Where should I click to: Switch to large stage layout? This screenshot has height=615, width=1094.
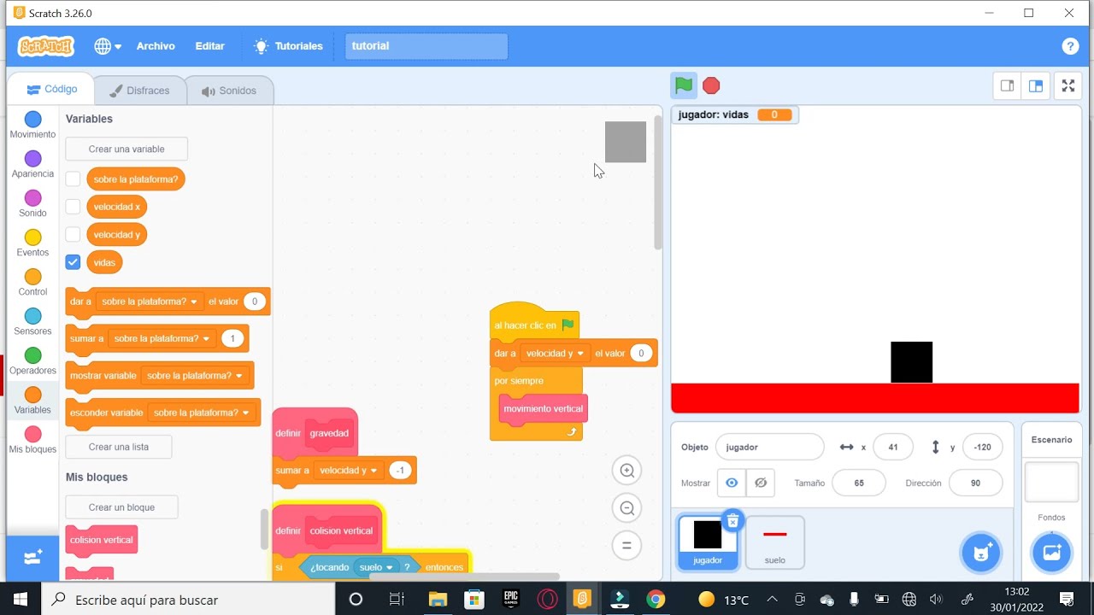(1036, 85)
